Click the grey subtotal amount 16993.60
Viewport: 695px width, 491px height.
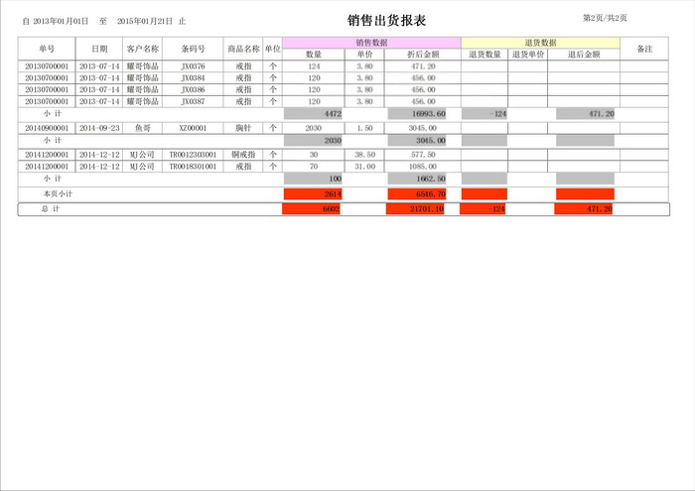click(417, 114)
